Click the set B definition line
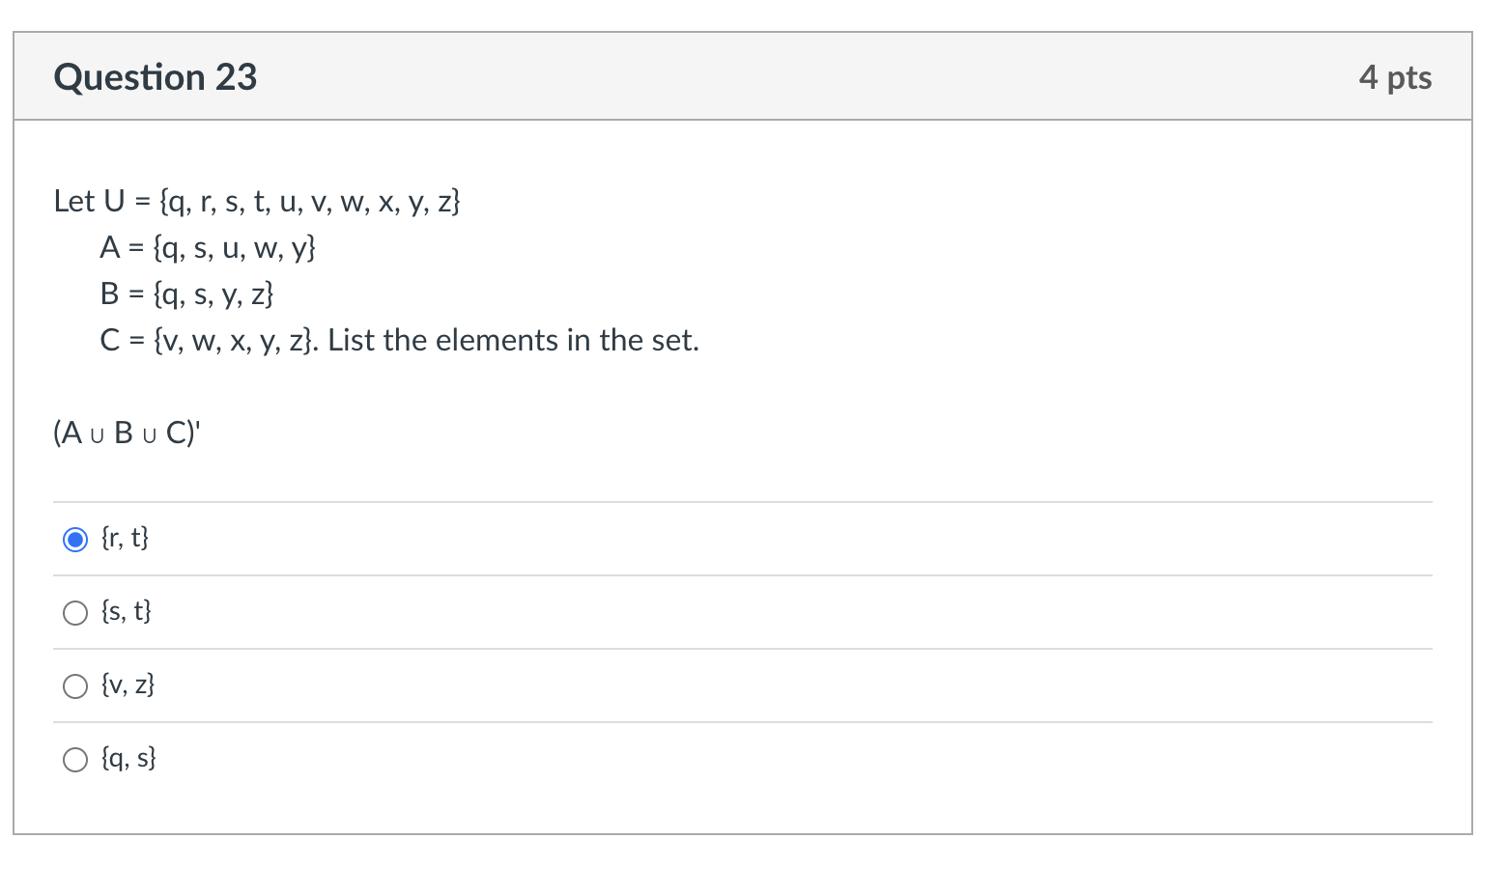This screenshot has width=1508, height=895. [x=186, y=294]
